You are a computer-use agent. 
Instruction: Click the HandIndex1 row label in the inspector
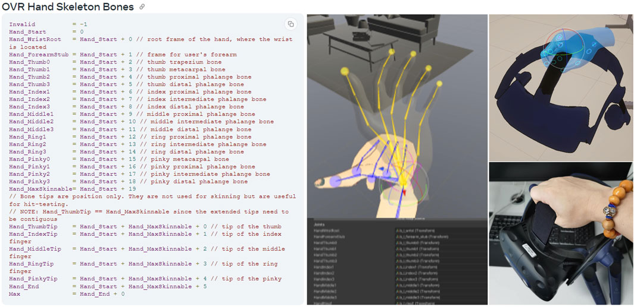tap(324, 267)
